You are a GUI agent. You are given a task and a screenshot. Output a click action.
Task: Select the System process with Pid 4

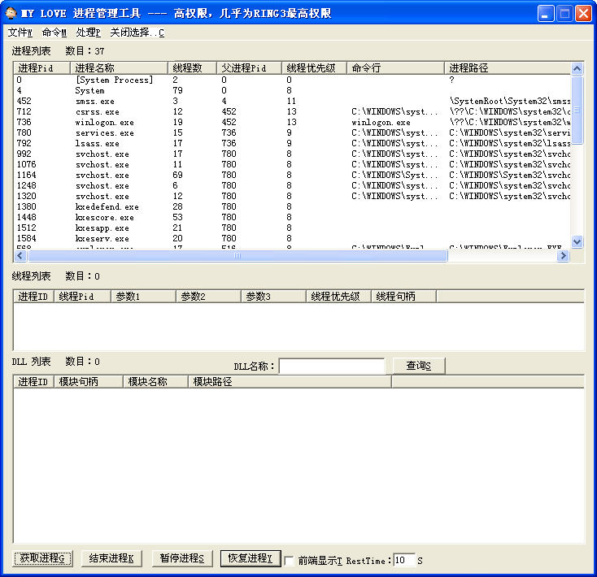(x=292, y=90)
